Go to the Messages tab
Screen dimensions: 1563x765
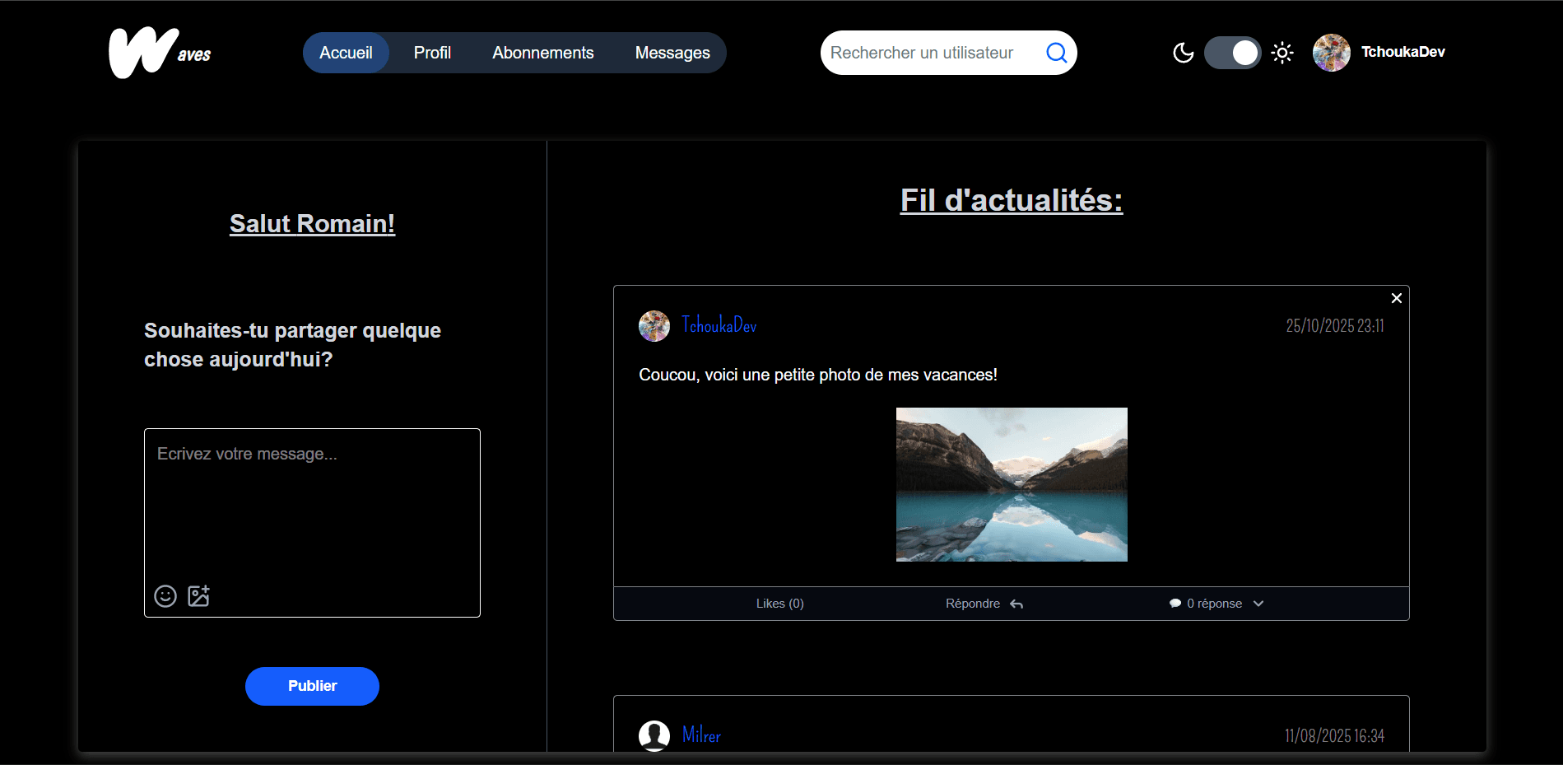click(x=672, y=53)
